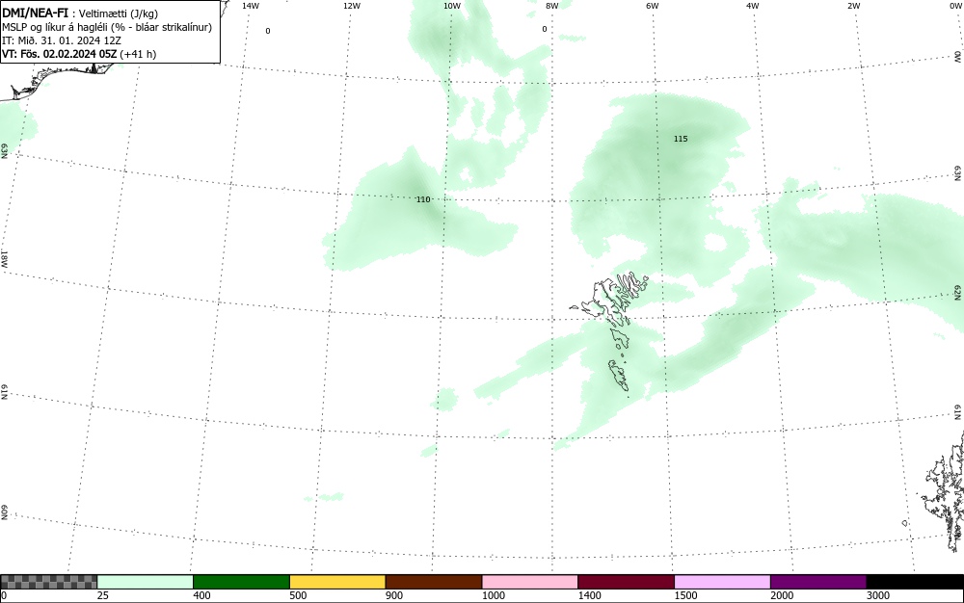Click the 'VT: Fös. 02.02.2024 05Z' line
This screenshot has width=964, height=603.
79,54
